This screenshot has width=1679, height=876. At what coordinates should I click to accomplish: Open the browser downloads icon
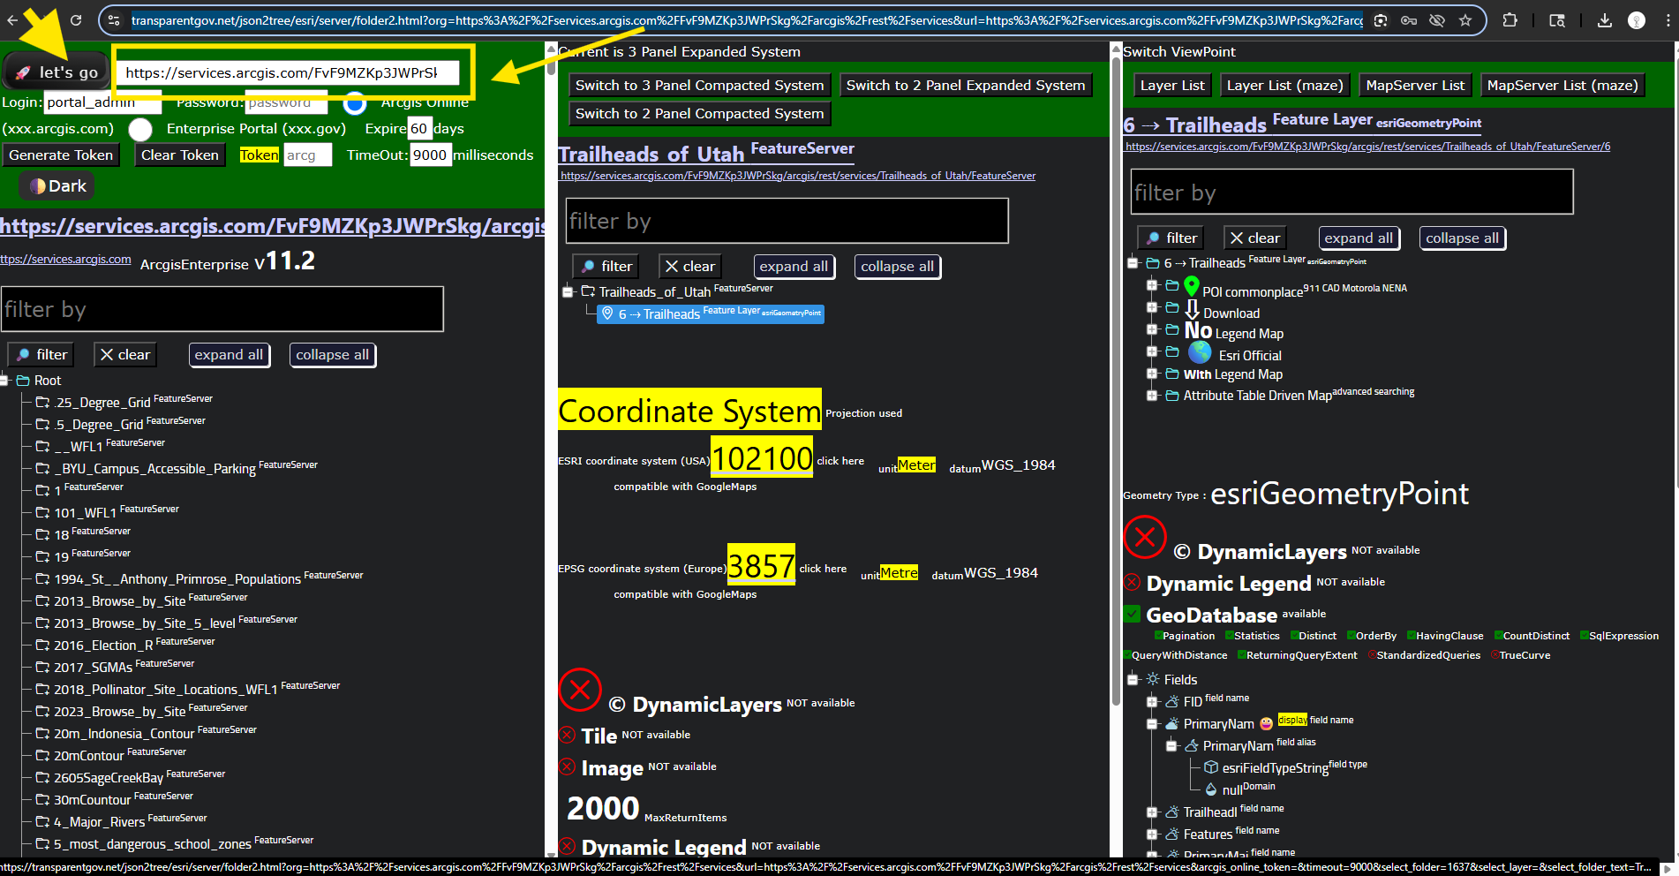(x=1605, y=20)
